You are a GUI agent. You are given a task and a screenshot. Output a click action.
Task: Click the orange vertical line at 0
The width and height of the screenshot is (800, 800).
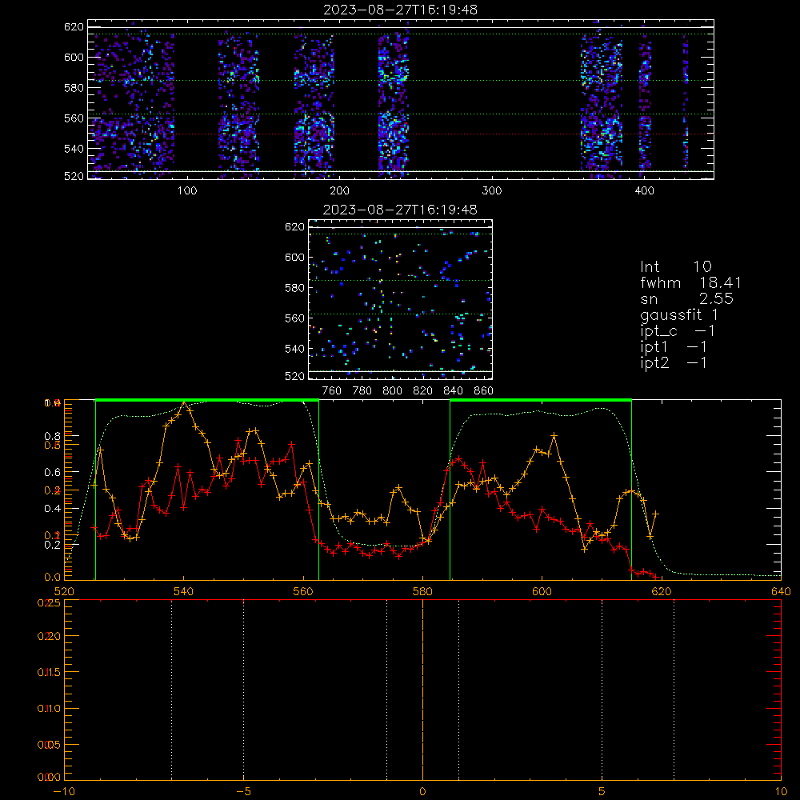tap(422, 690)
